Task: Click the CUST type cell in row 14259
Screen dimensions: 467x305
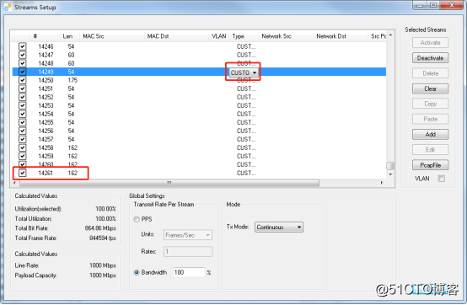Action: point(246,156)
